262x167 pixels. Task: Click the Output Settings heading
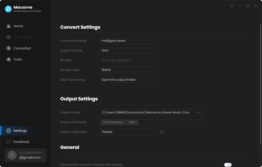click(79, 99)
